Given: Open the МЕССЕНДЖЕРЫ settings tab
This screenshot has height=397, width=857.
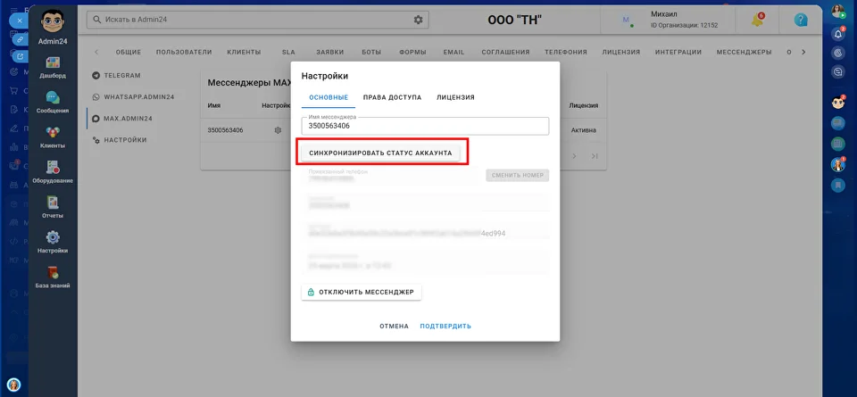Looking at the screenshot, I should 744,53.
